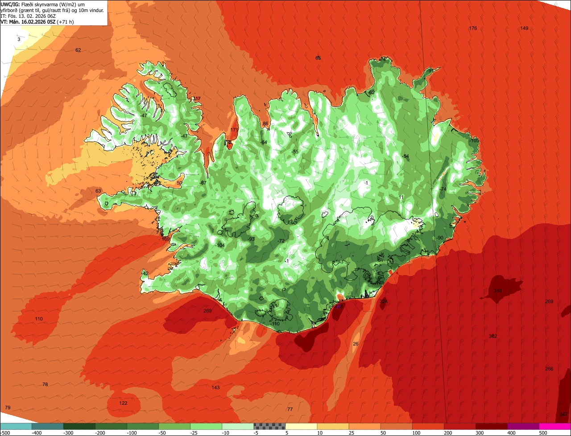Click the map value -72
This screenshot has width=571, height=436.
point(281,241)
